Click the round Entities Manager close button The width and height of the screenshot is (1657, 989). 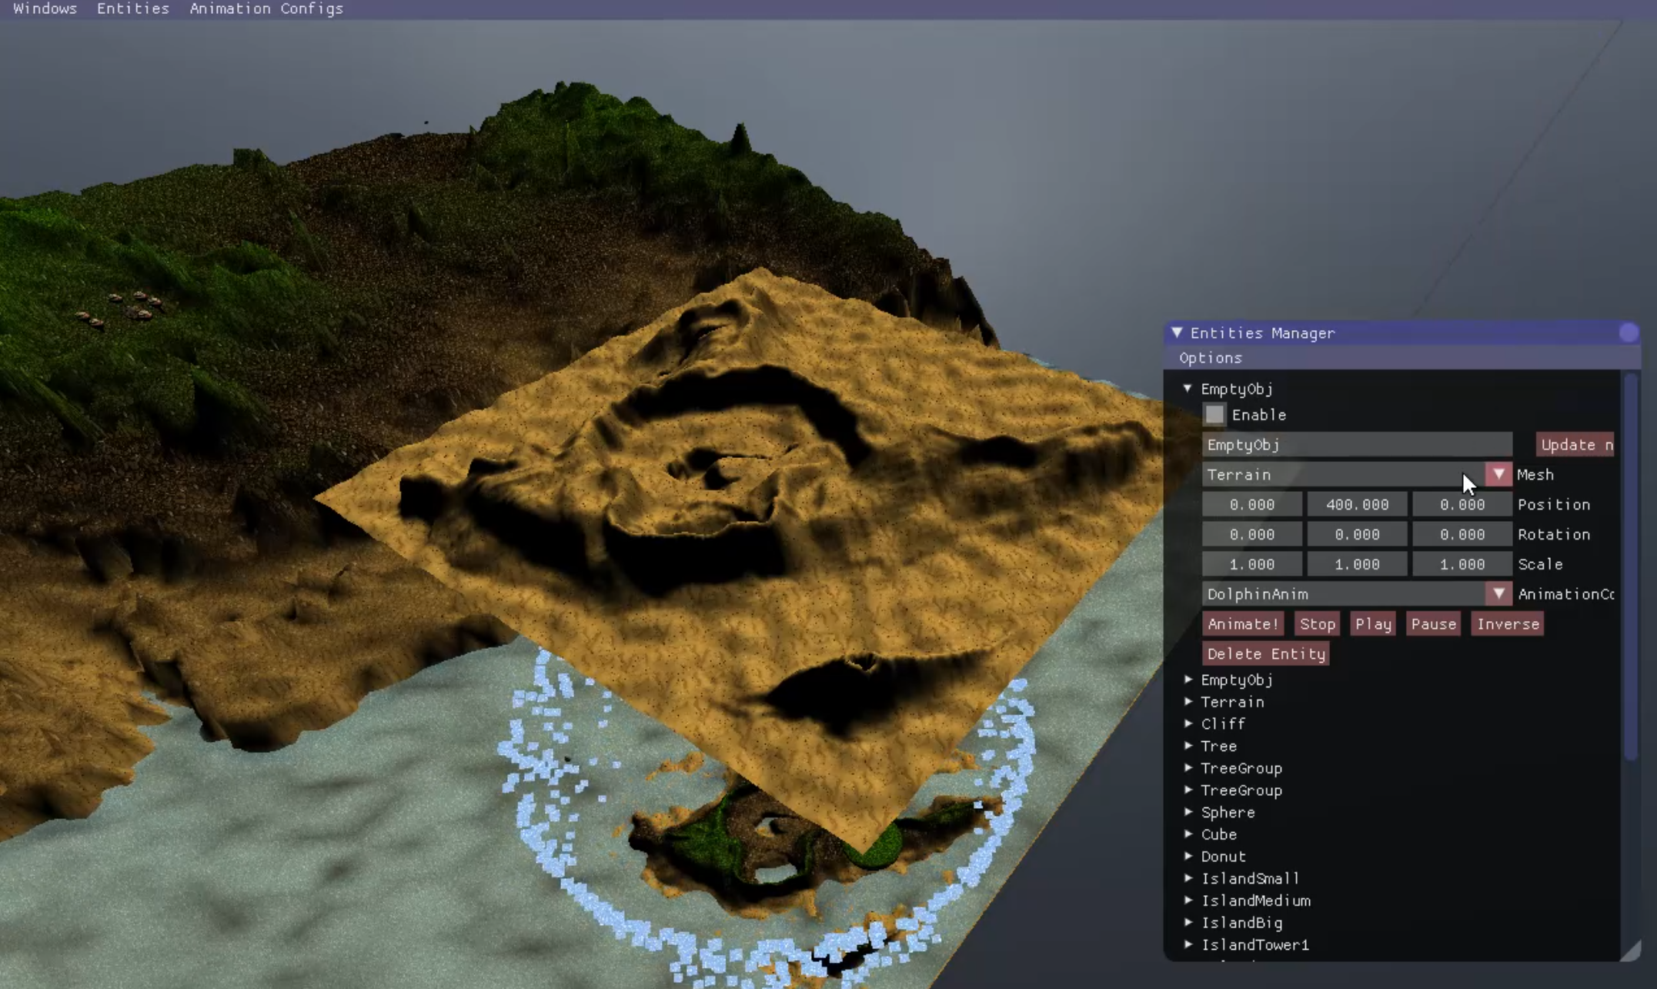(x=1628, y=332)
